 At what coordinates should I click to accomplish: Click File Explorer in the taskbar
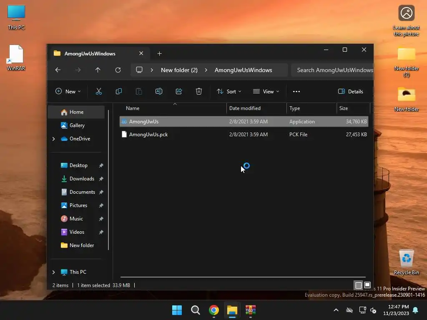click(x=232, y=310)
